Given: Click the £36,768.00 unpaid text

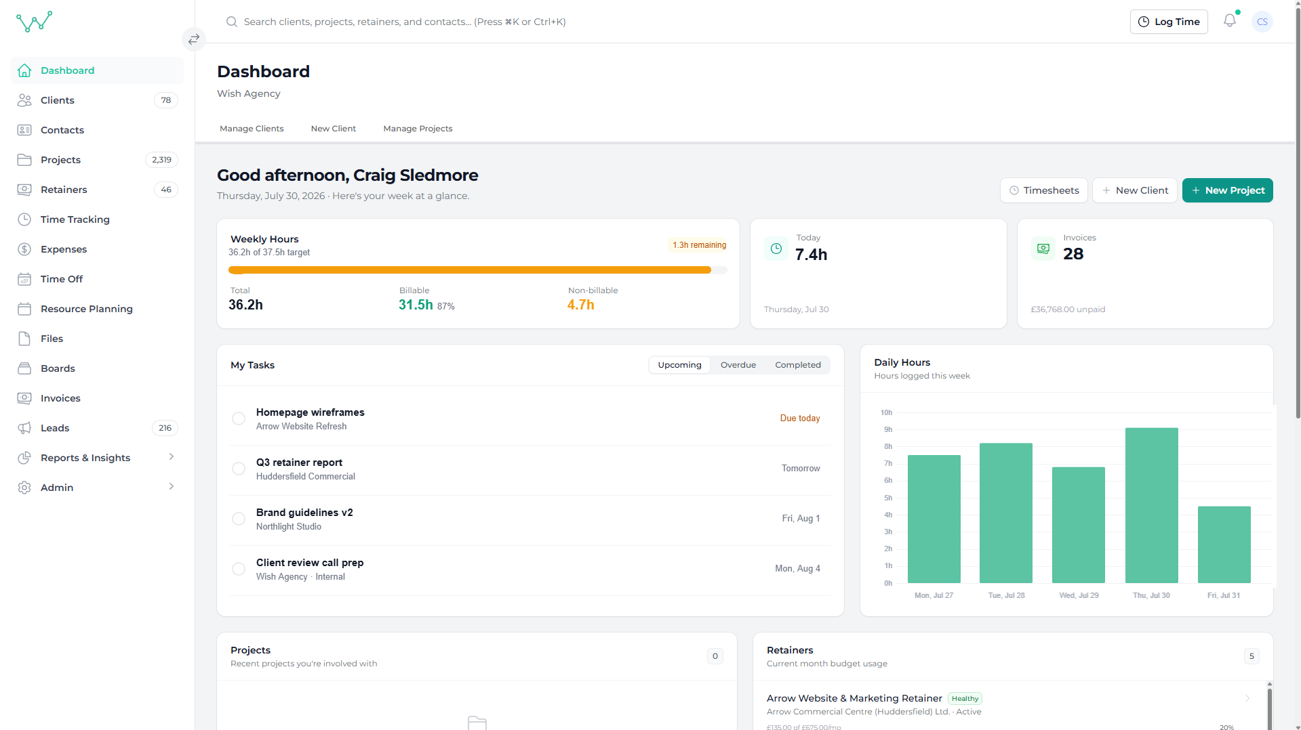Looking at the screenshot, I should click(x=1068, y=309).
